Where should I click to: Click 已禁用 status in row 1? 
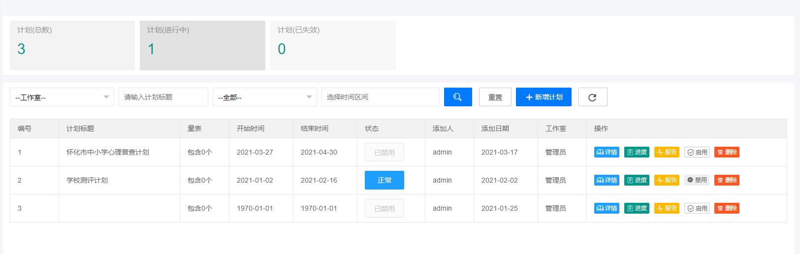click(x=384, y=152)
